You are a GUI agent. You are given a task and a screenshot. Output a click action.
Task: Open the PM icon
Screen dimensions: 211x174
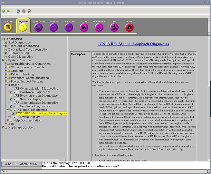(x=114, y=27)
